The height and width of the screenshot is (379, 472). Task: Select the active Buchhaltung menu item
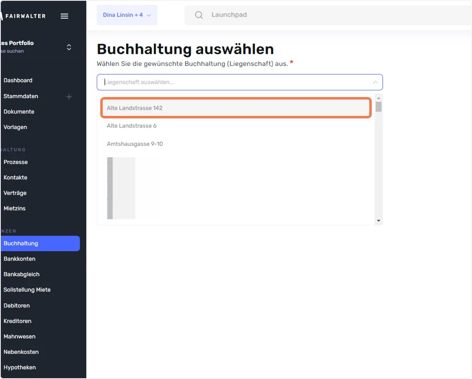(x=39, y=243)
